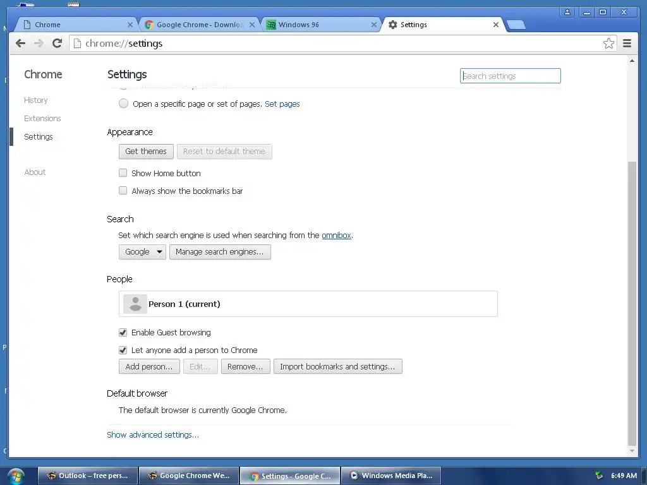Close the Windows 96 tab
Viewport: 647px width, 485px height.
point(374,25)
